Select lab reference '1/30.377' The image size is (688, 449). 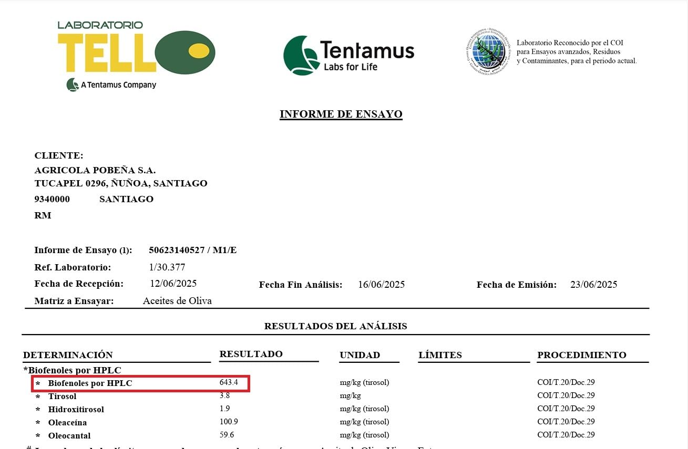167,267
